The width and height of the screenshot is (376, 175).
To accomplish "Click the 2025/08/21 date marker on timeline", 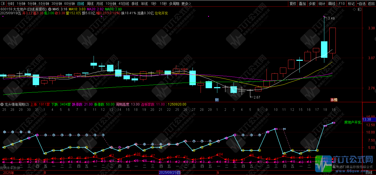I will (170, 172).
